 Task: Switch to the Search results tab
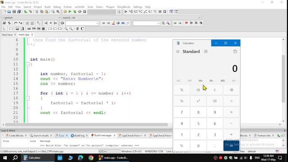(x=41, y=135)
